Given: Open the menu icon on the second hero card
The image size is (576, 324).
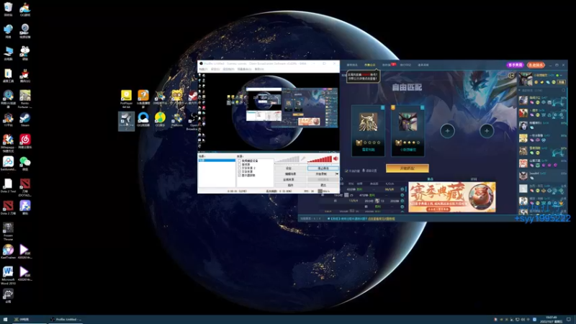Looking at the screenshot, I should (x=422, y=107).
